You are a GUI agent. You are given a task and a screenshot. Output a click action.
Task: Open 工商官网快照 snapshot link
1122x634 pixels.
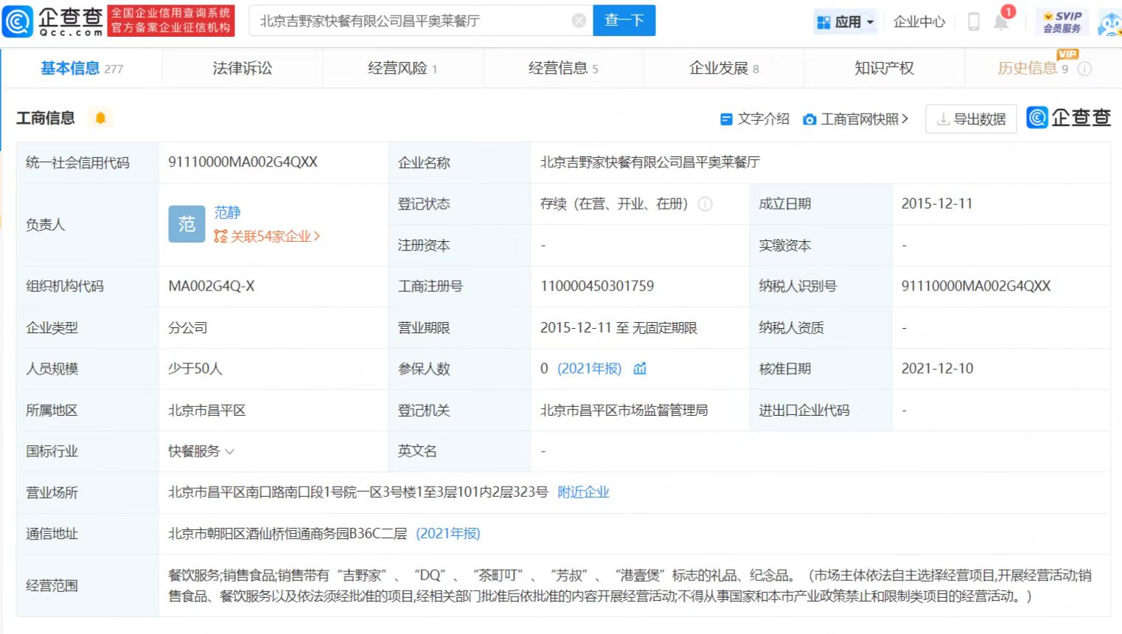[857, 119]
